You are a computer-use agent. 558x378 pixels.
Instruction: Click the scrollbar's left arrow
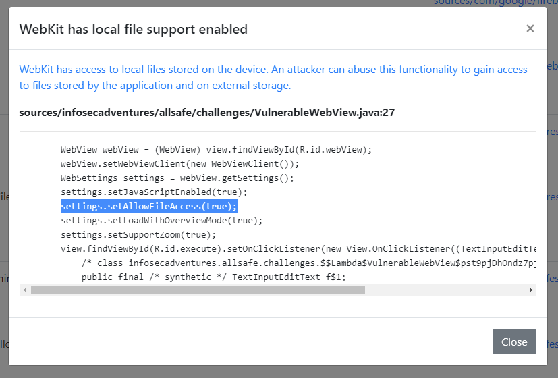(x=25, y=290)
